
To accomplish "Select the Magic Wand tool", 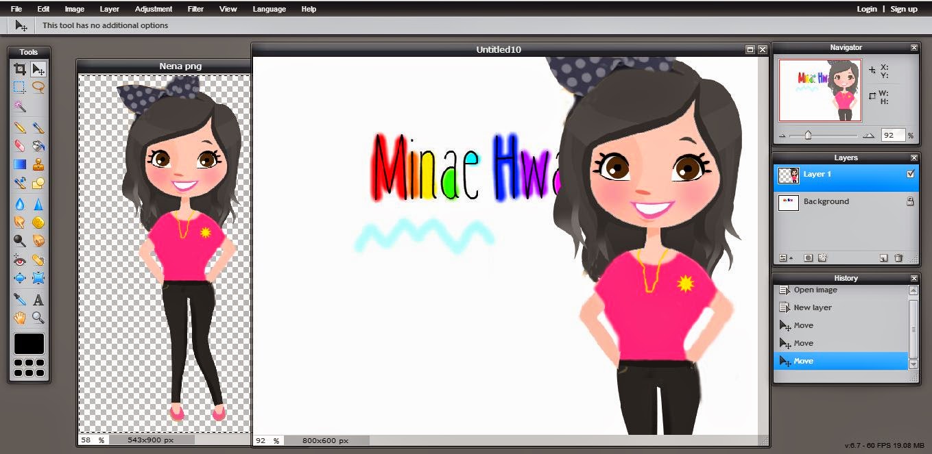I will click(20, 106).
